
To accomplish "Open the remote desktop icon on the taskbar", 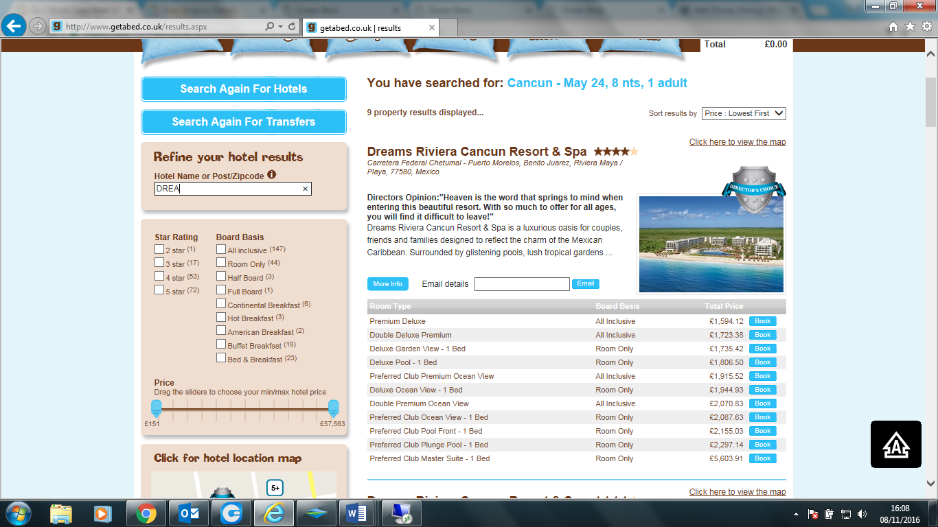I will click(x=402, y=513).
